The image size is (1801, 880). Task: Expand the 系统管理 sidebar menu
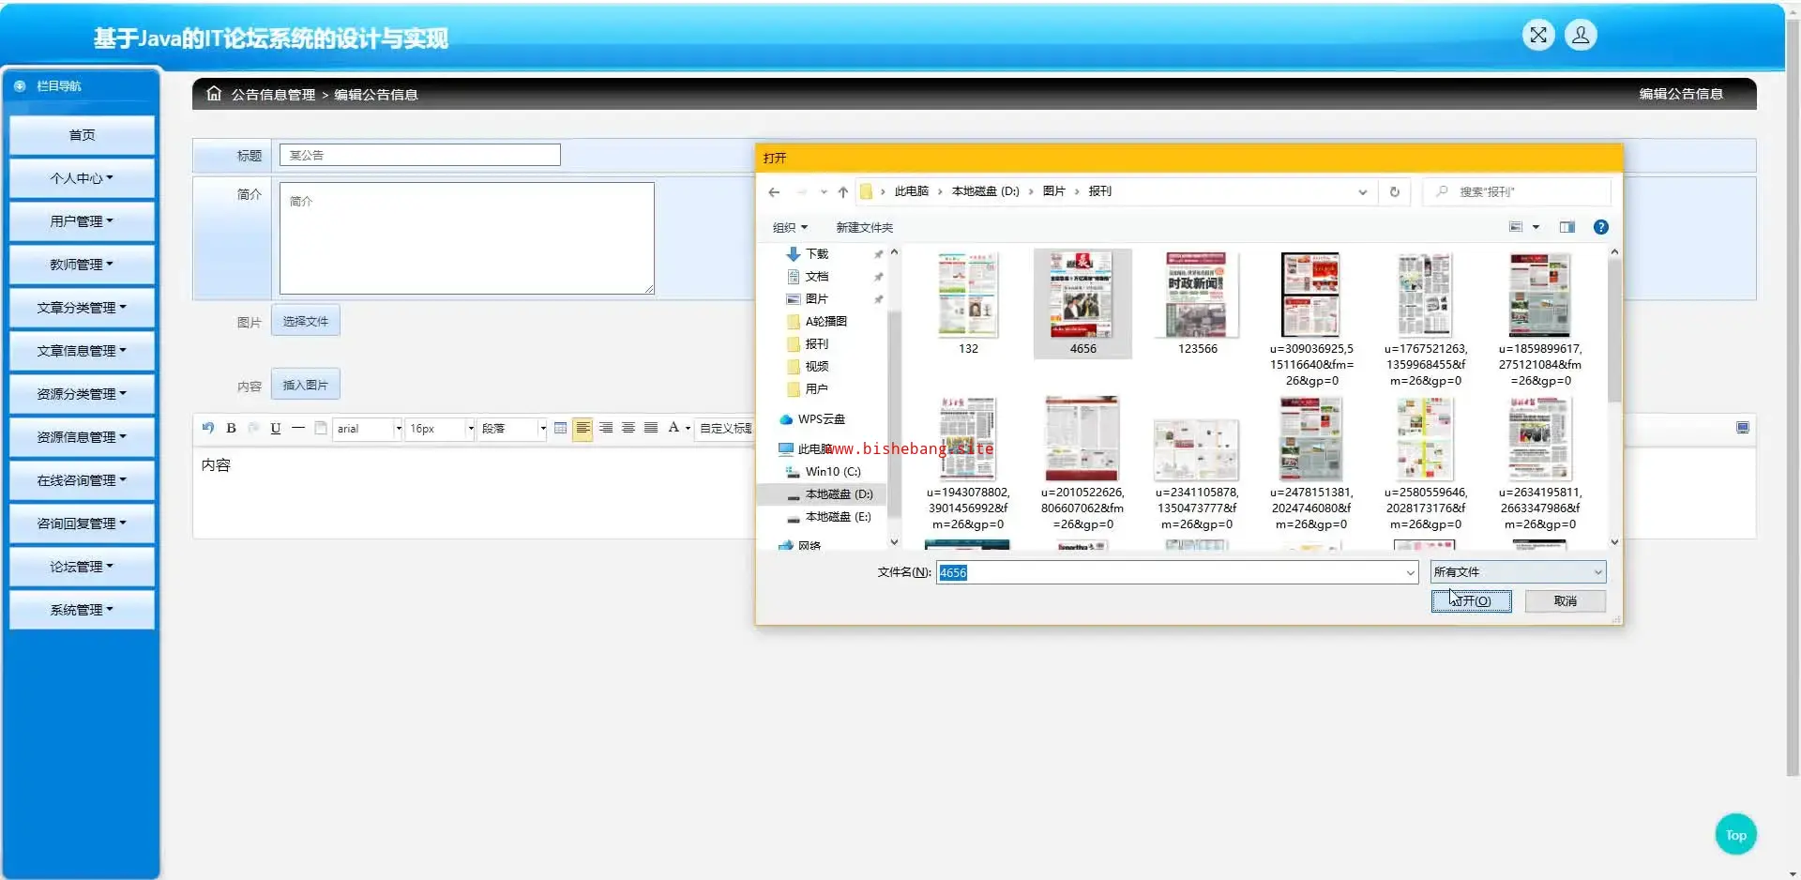click(x=83, y=610)
